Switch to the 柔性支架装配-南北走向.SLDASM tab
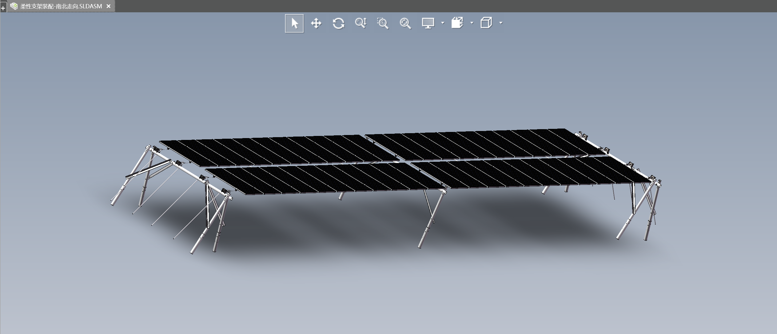777x334 pixels. tap(61, 6)
